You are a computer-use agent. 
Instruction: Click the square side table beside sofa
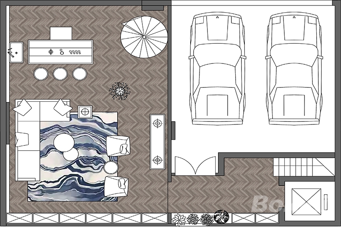(x=85, y=112)
